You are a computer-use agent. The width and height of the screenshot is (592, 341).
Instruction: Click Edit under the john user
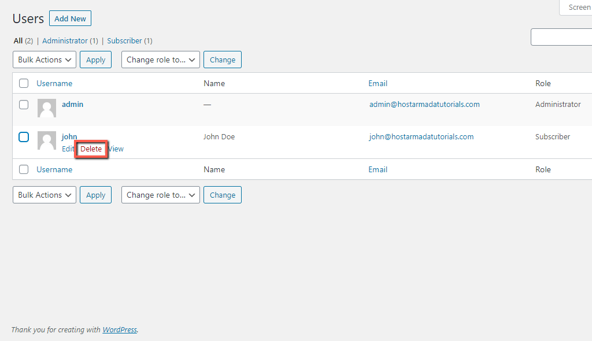coord(68,149)
